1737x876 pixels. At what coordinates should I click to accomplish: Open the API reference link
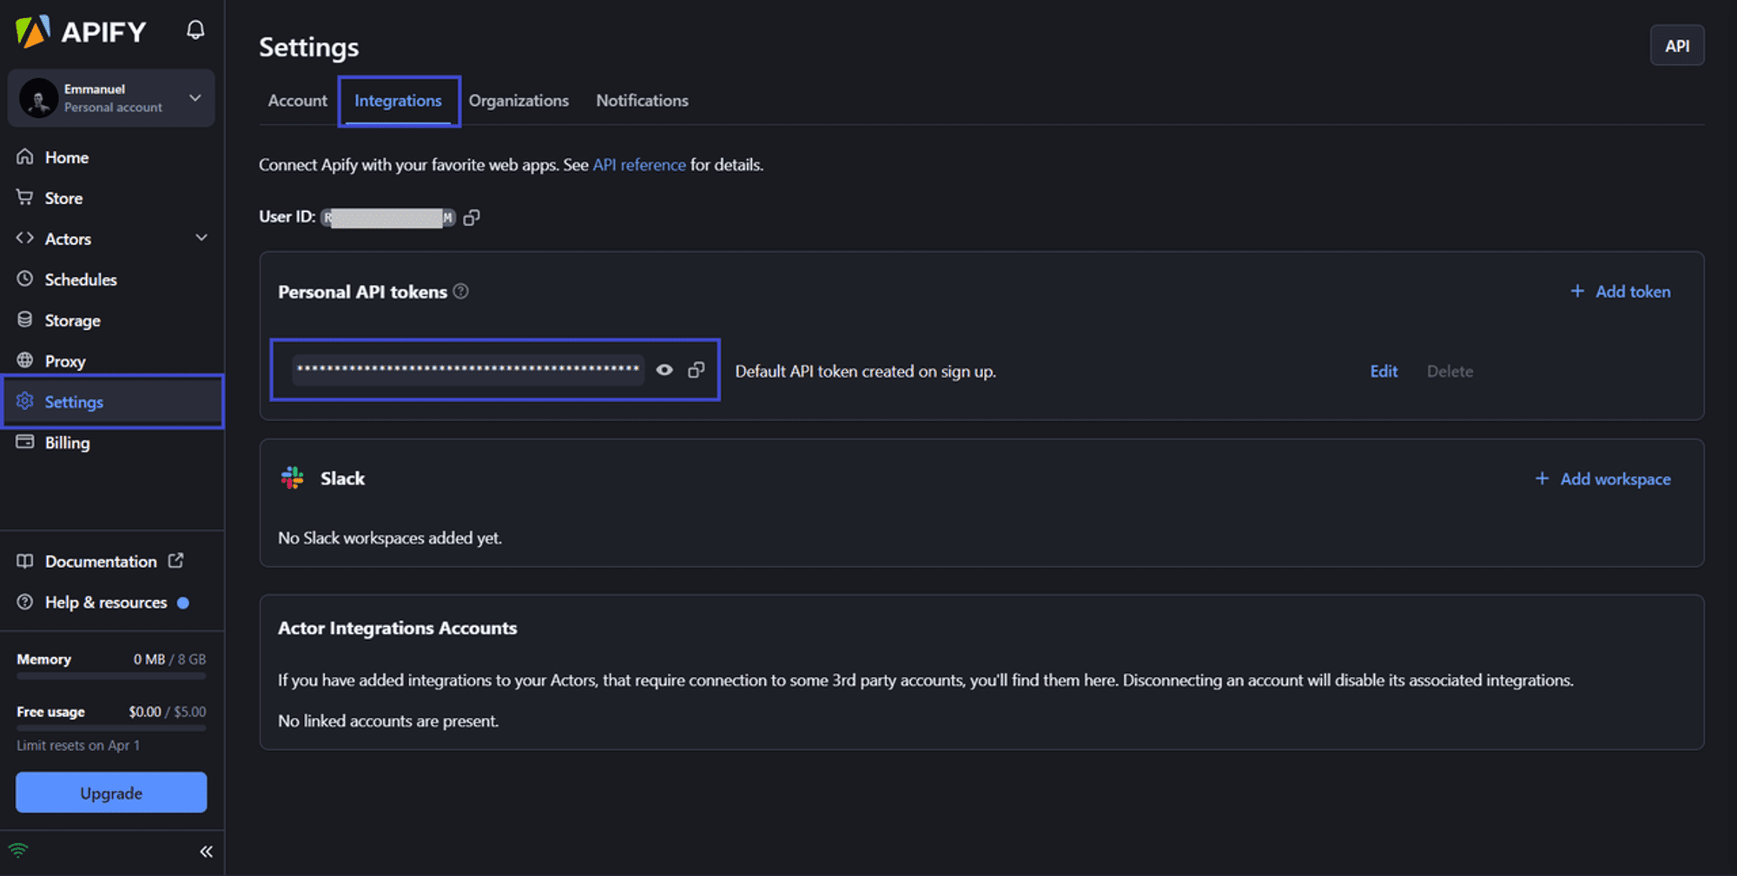tap(639, 165)
